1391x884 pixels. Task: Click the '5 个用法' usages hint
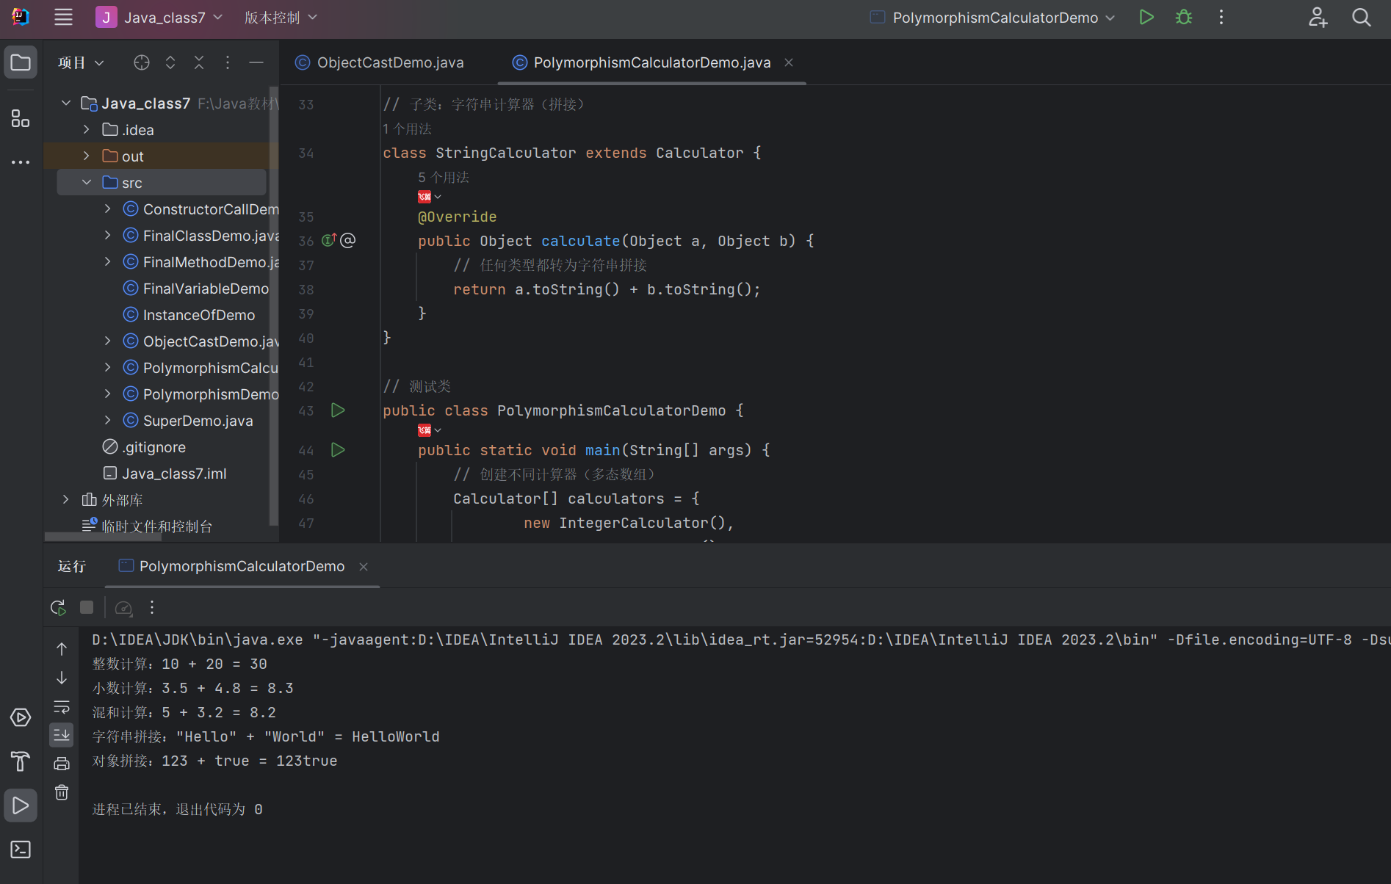(444, 178)
